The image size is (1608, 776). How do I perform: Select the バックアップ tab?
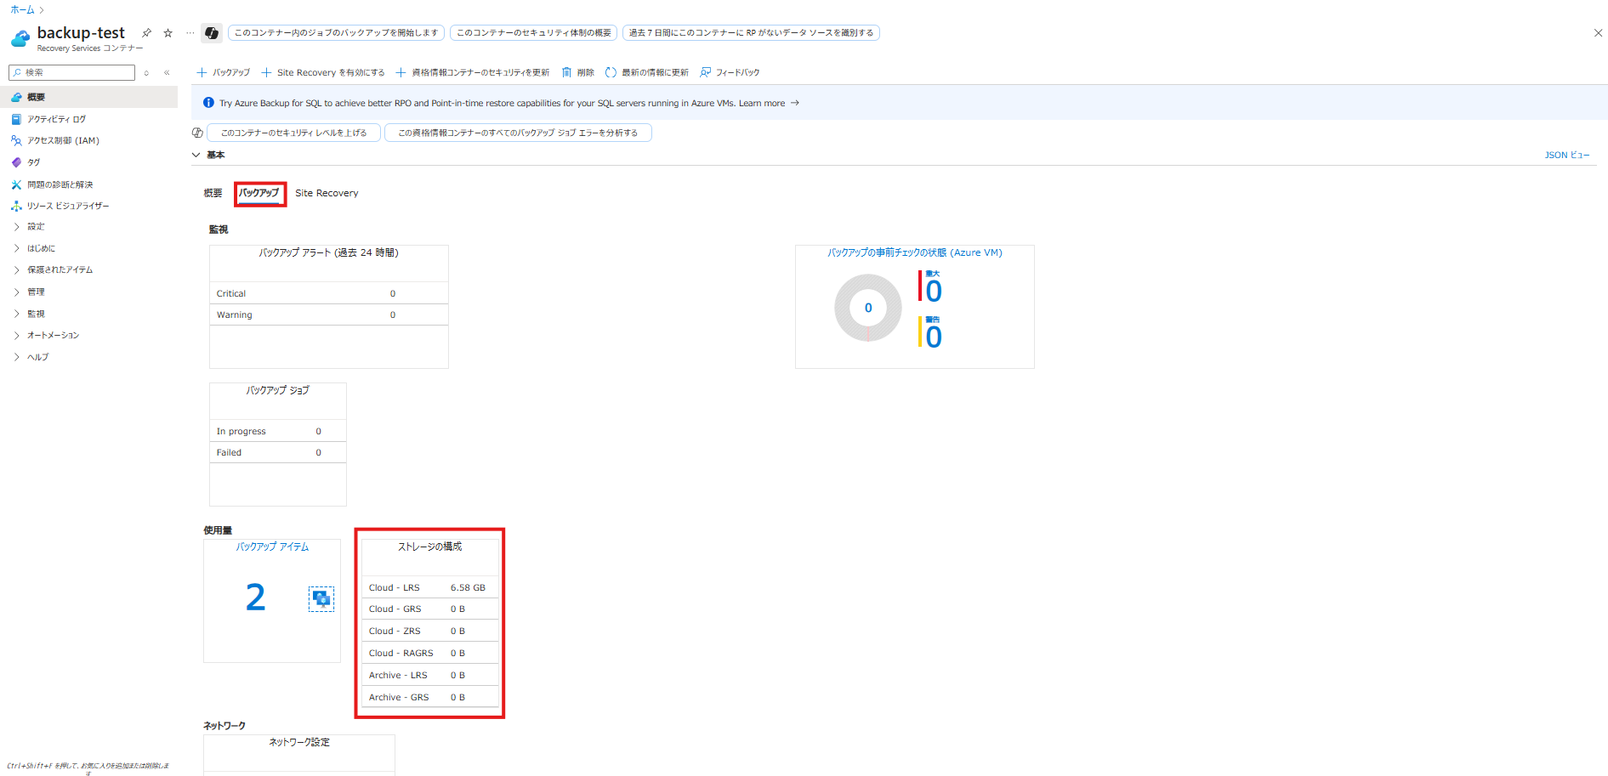click(259, 193)
